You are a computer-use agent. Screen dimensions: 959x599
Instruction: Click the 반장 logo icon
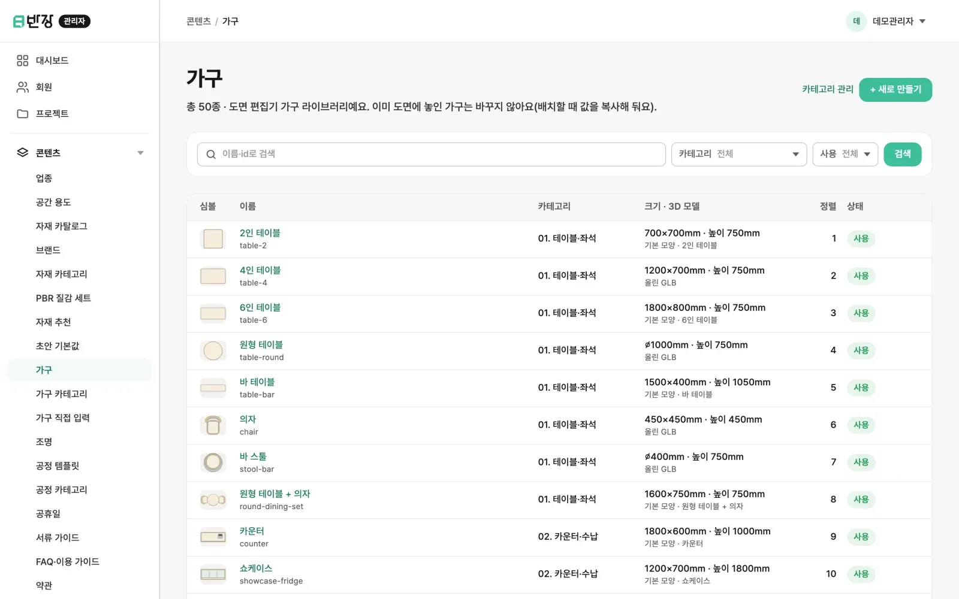click(19, 22)
